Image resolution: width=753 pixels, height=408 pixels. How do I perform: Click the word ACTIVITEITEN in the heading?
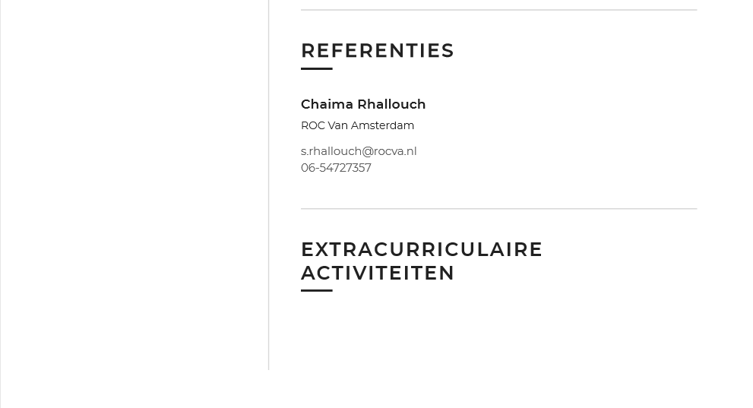click(378, 273)
